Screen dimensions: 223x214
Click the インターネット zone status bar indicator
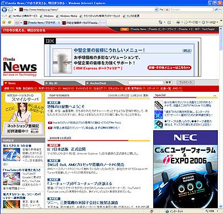point(174,211)
